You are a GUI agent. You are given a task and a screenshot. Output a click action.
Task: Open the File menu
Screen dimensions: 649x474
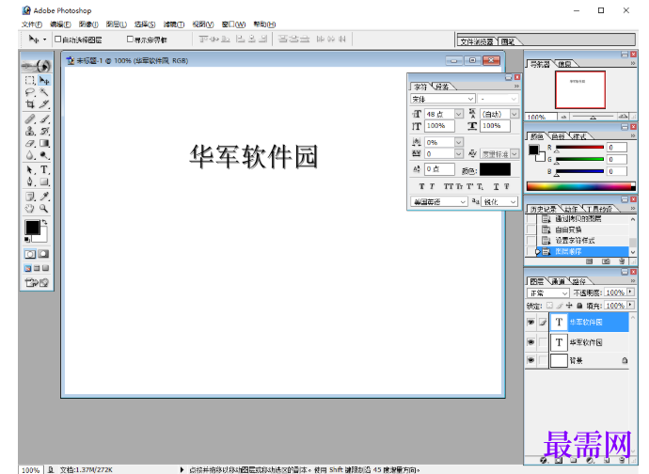pos(32,24)
